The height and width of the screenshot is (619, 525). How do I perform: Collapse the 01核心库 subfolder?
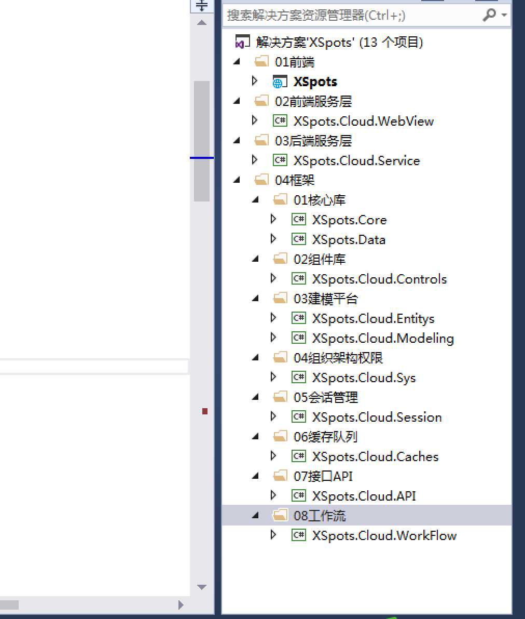(255, 200)
